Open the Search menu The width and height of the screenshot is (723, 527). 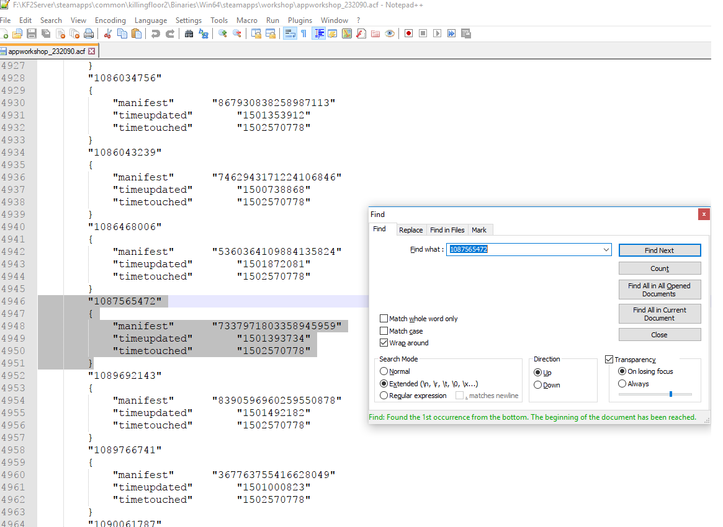(x=51, y=20)
